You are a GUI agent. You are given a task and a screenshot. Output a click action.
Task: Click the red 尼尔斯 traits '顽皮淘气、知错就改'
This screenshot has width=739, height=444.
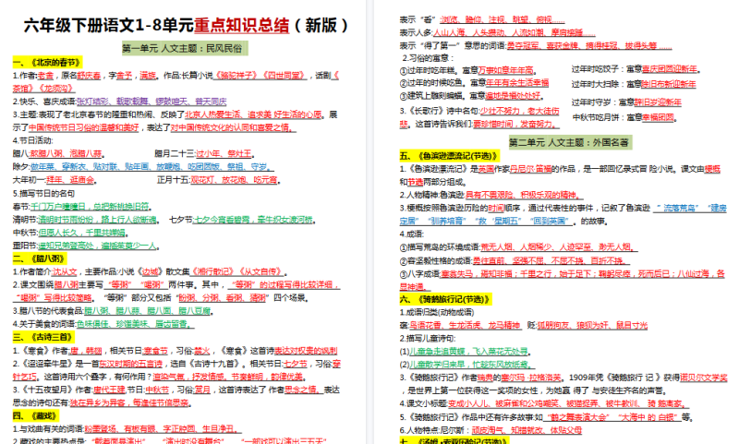point(507,430)
